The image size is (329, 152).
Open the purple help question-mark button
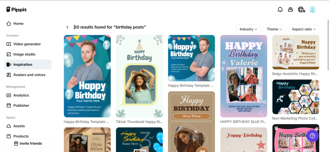[x=312, y=136]
